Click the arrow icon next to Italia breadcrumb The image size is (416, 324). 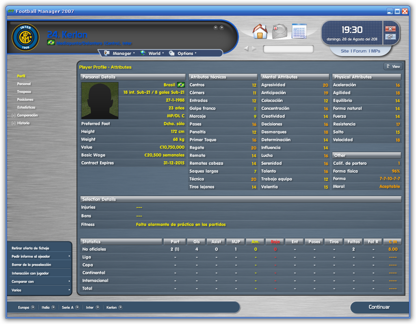point(53,307)
